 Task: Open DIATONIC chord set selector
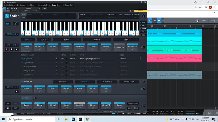[x=63, y=82]
